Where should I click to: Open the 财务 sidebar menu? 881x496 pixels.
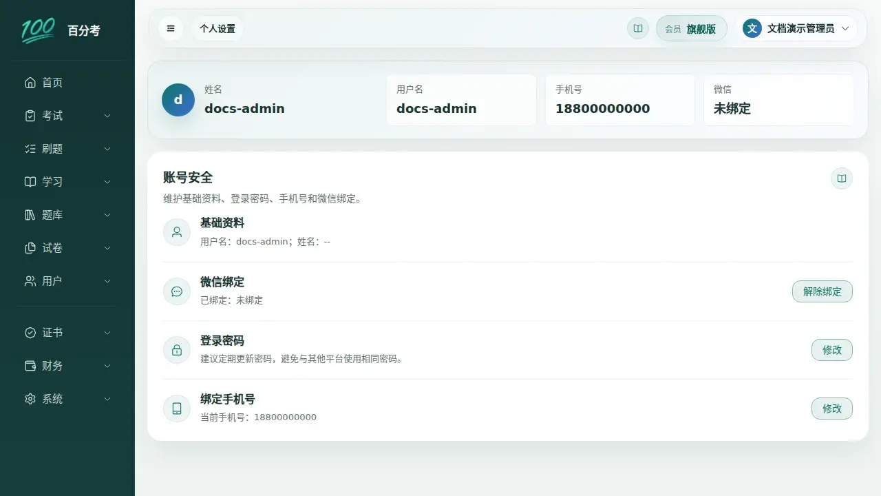67,366
